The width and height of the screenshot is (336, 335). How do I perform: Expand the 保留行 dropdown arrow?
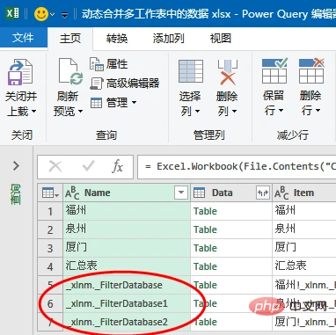(281, 111)
